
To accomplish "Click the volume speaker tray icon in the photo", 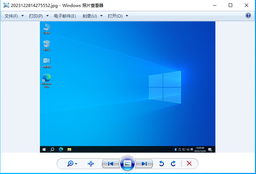I will point(188,149).
